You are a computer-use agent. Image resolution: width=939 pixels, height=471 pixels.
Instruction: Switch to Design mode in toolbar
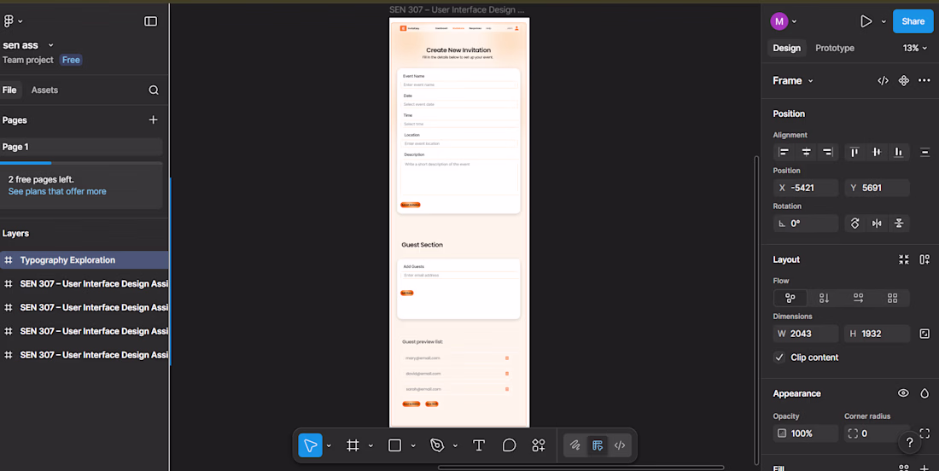597,445
